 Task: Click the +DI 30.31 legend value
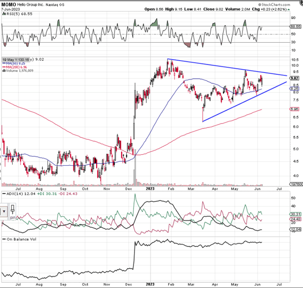pos(47,194)
